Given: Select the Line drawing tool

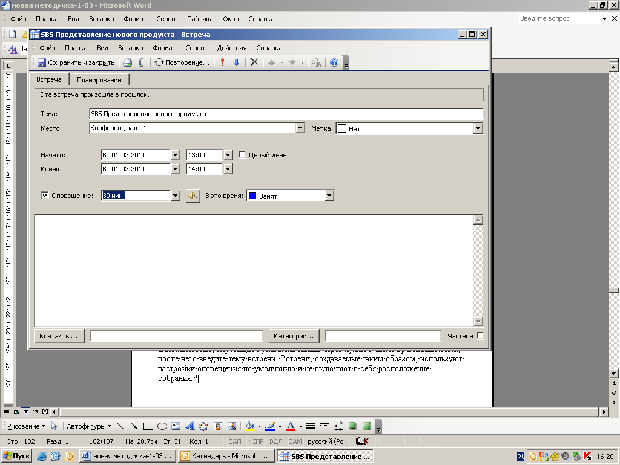Looking at the screenshot, I should click(x=120, y=426).
